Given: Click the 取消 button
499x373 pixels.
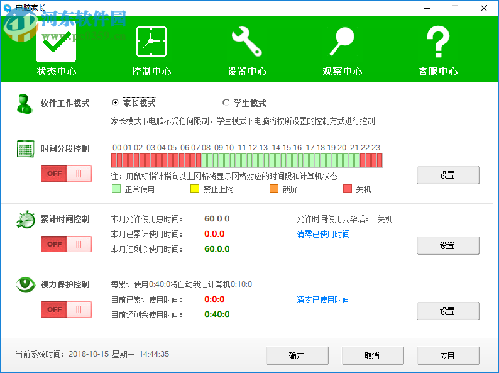Looking at the screenshot, I should (373, 355).
